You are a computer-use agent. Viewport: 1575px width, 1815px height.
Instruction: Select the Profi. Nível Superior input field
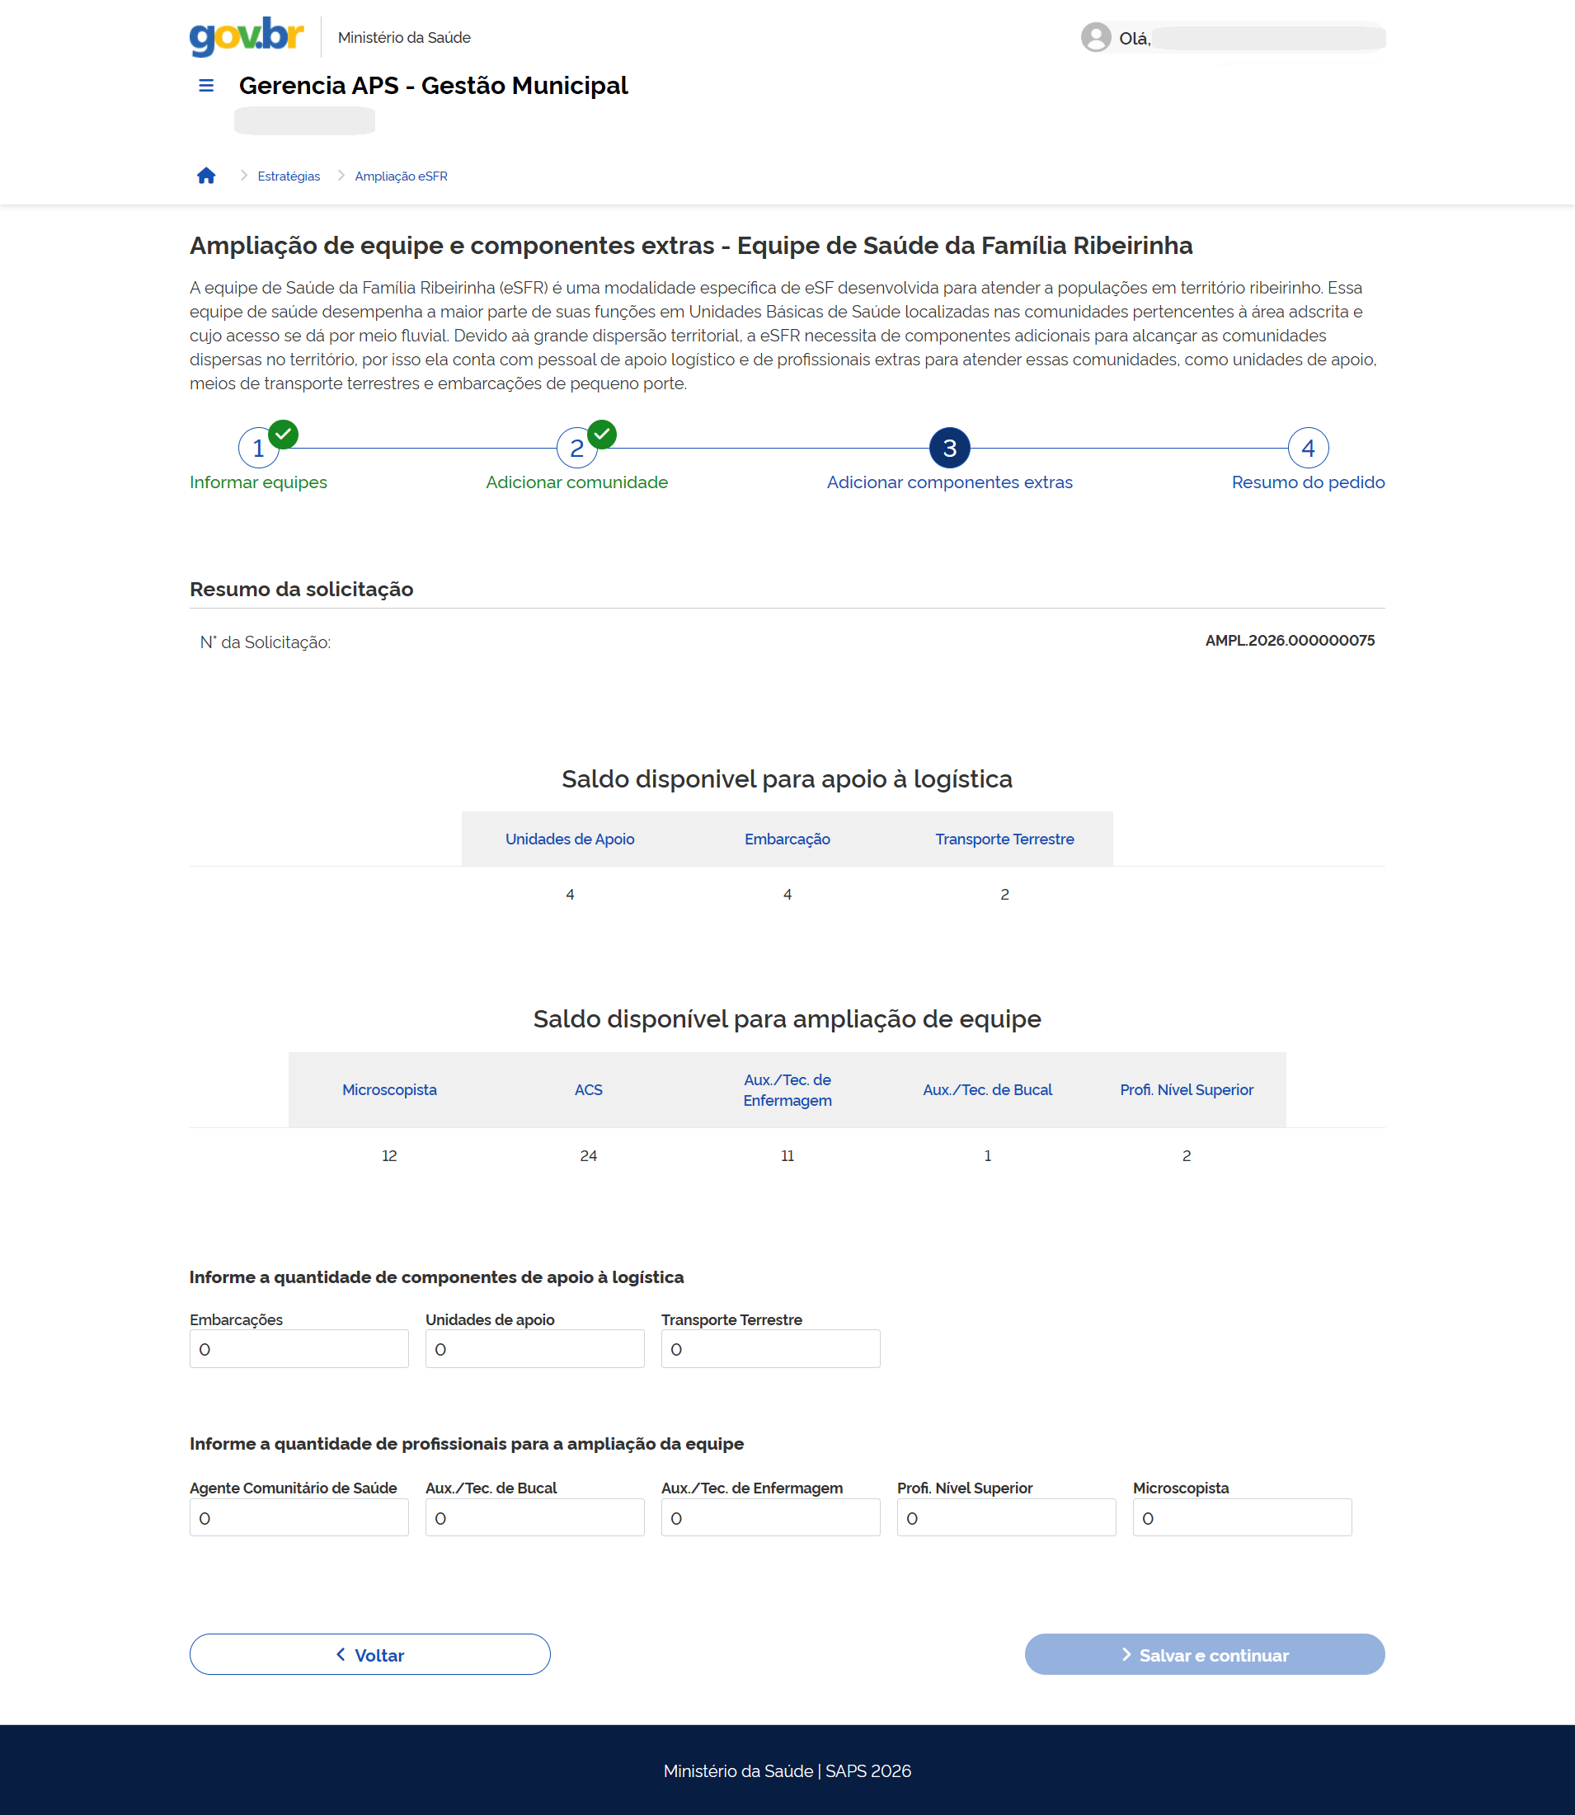[x=1005, y=1517]
